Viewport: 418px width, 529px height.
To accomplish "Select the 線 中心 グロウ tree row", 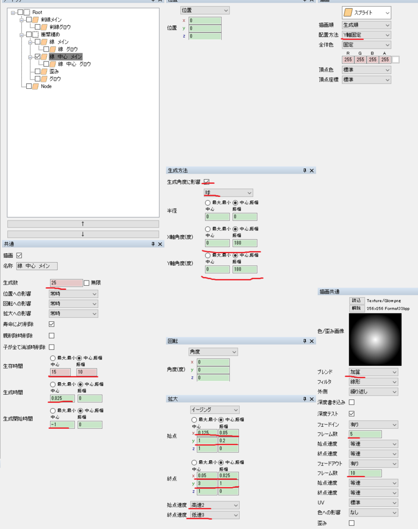I will click(74, 64).
